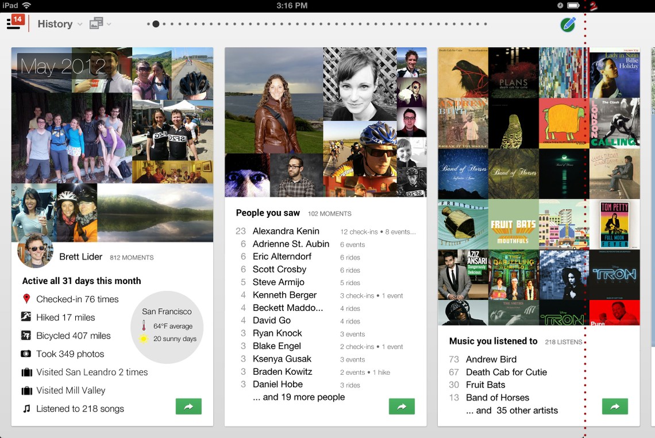Open Alexandra Kenin in people list
The height and width of the screenshot is (438, 655).
tap(286, 231)
